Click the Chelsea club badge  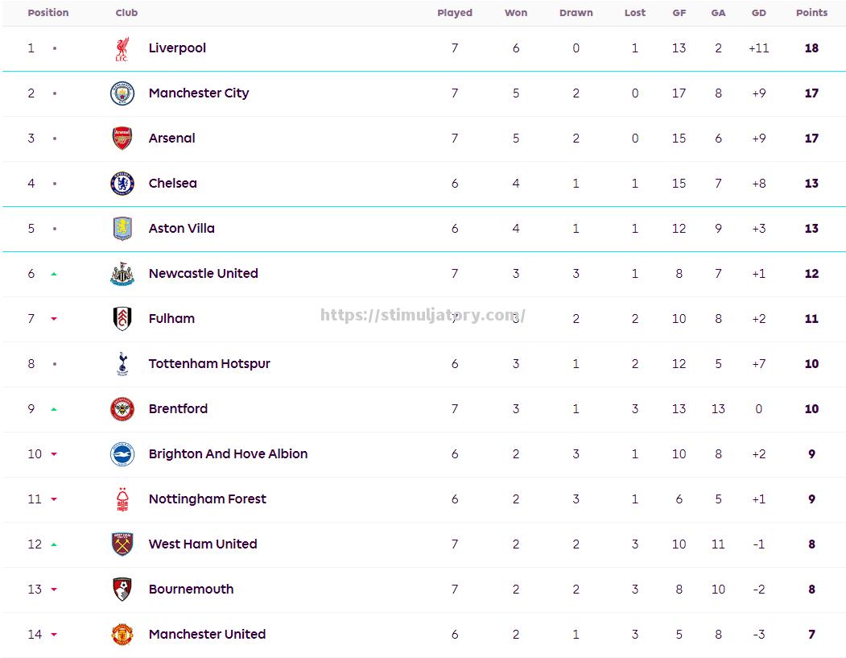pos(122,184)
